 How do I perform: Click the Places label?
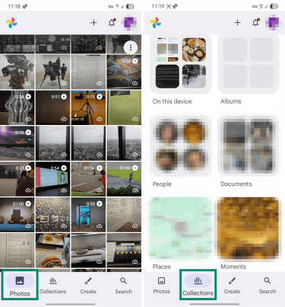[x=162, y=267]
